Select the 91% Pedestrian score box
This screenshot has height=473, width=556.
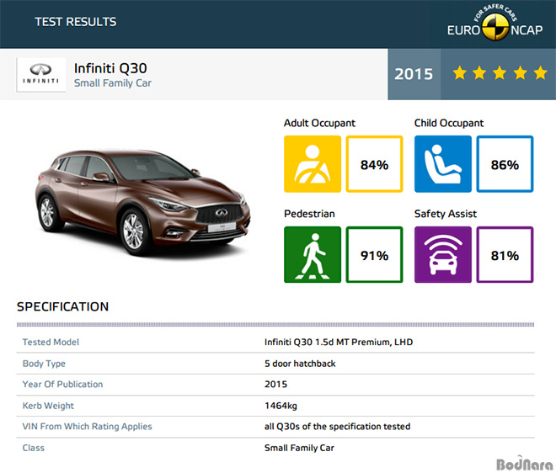click(374, 255)
